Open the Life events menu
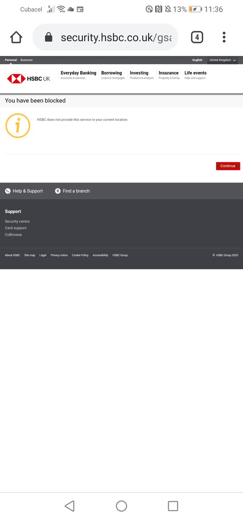Viewport: 243px width, 520px height. (195, 75)
